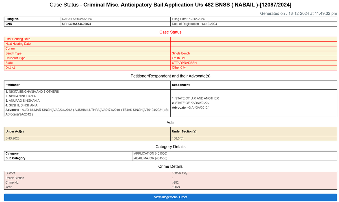339x202 pixels.
Task: Click the First Hearing Date row label
Action: [x=18, y=39]
